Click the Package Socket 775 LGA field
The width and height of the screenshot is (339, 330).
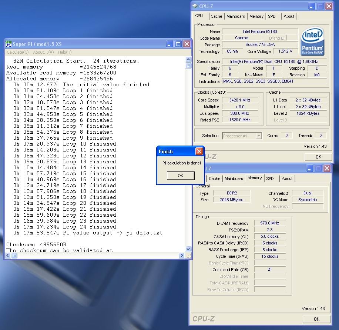pyautogui.click(x=260, y=44)
